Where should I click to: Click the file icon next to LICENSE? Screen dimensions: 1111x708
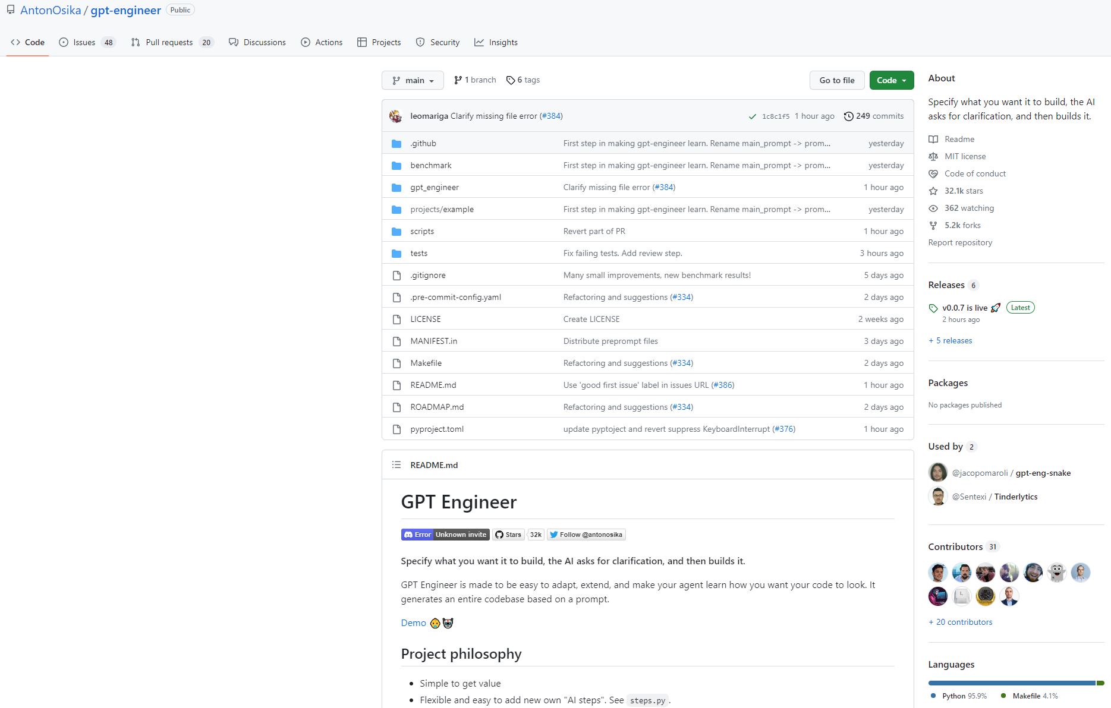click(396, 319)
